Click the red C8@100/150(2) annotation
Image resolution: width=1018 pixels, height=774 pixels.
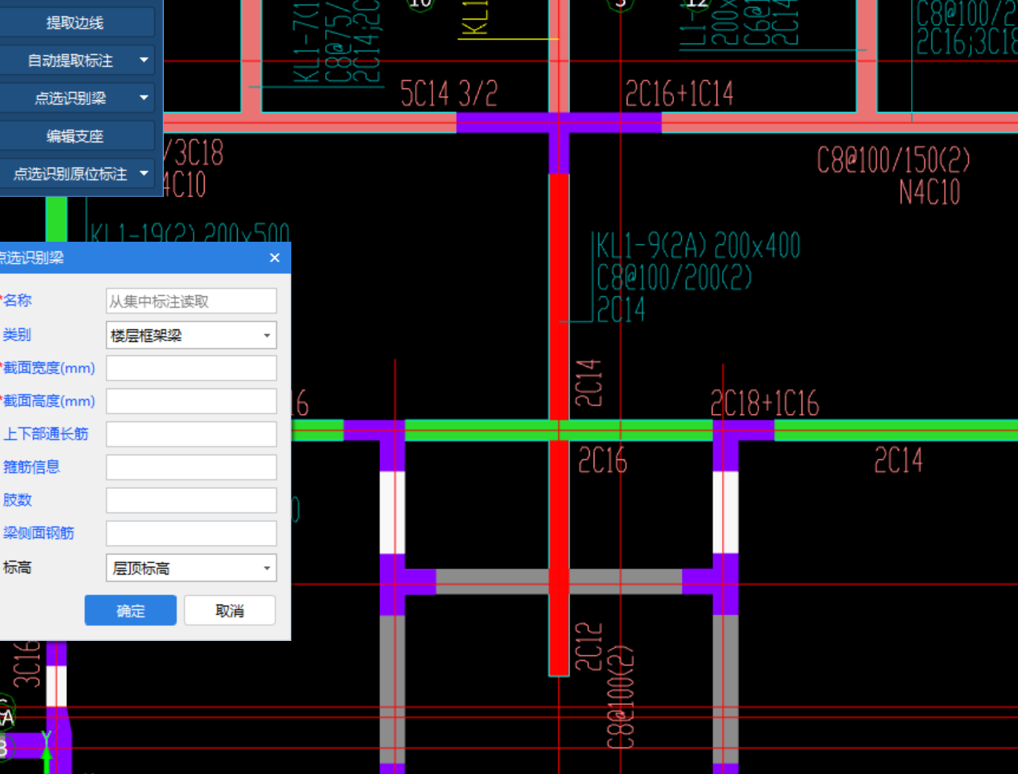coord(894,161)
